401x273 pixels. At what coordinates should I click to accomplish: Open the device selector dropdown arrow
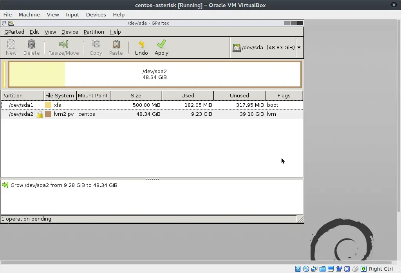299,47
